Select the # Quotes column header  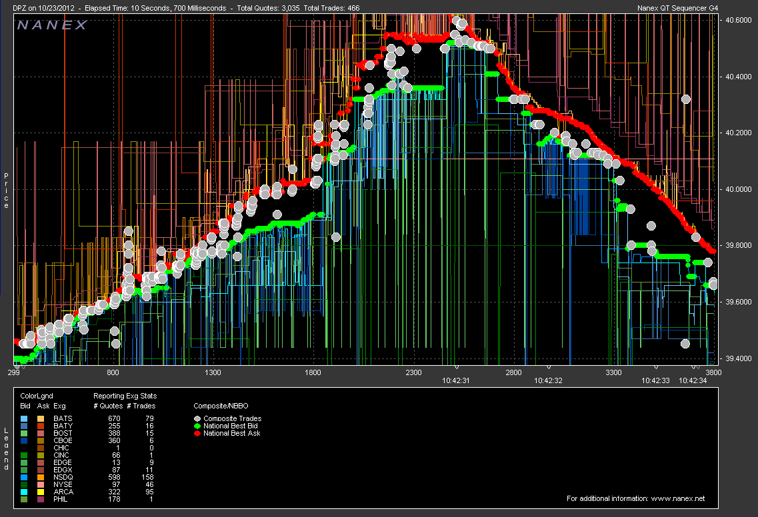tap(108, 406)
